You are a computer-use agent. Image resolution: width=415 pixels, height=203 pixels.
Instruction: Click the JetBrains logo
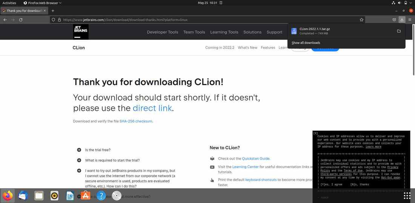[x=81, y=32]
